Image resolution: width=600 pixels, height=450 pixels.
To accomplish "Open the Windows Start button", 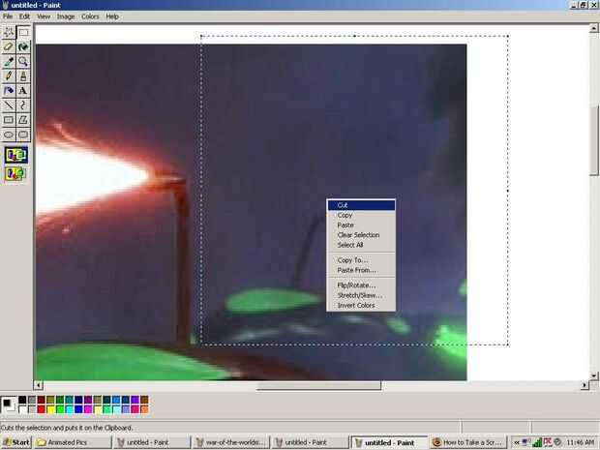I will click(x=16, y=442).
